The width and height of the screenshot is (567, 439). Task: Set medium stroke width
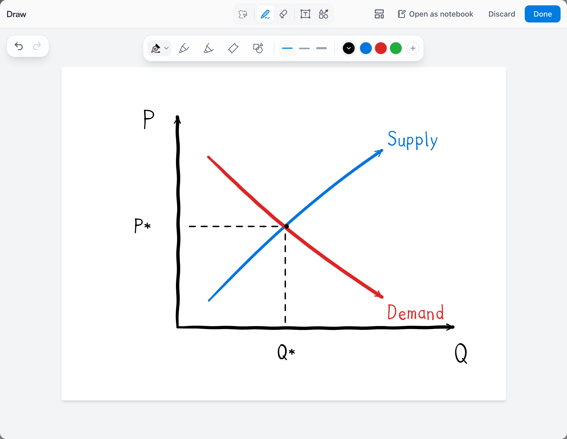(304, 48)
